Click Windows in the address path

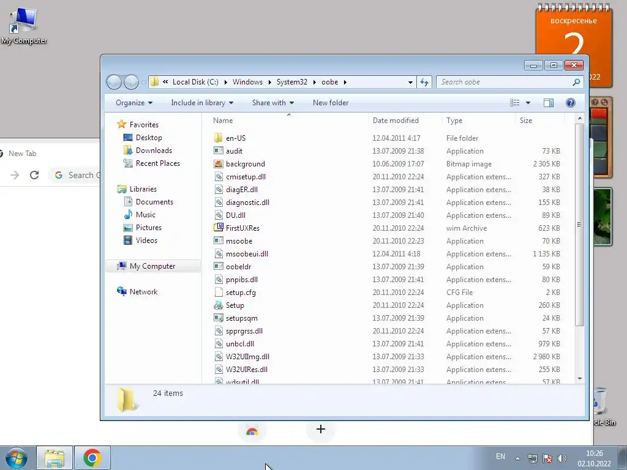click(x=247, y=82)
